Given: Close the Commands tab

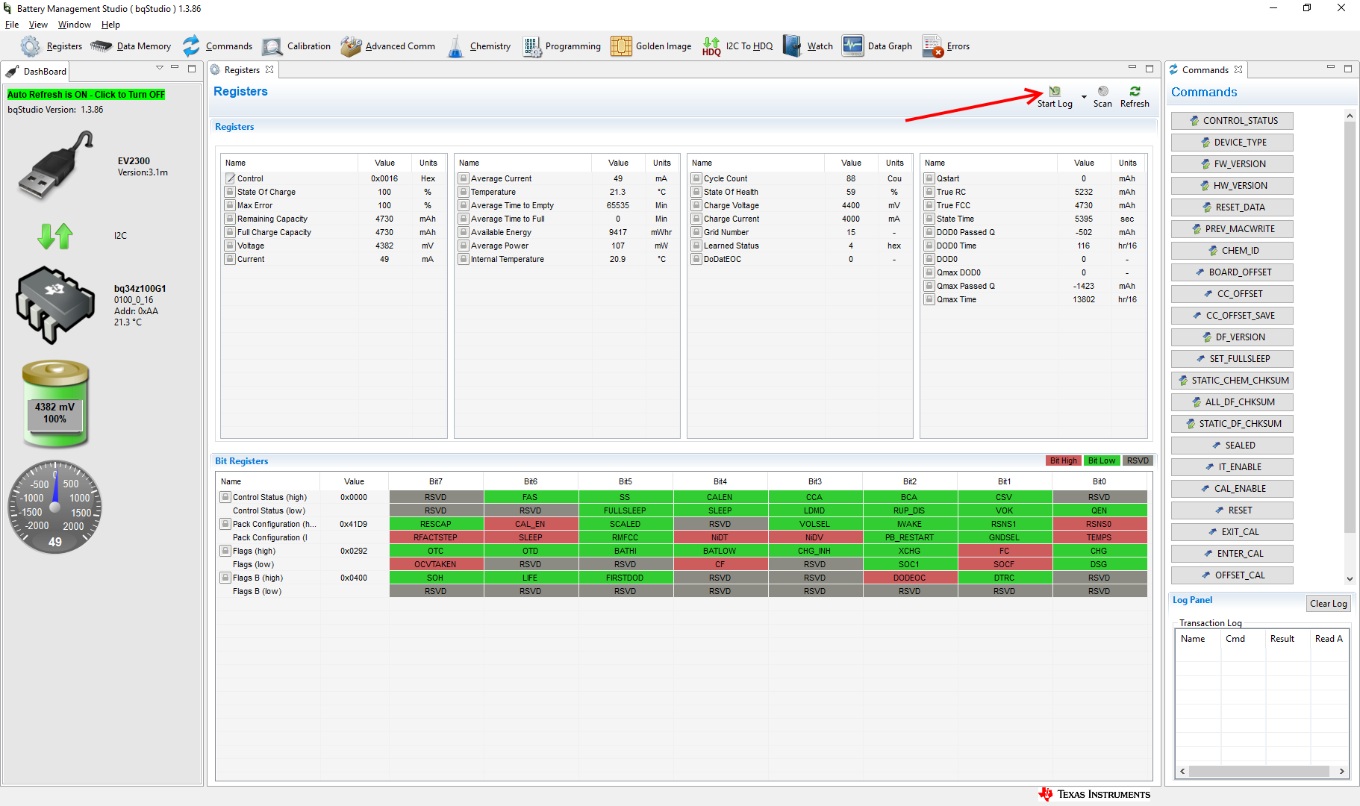Looking at the screenshot, I should point(1238,69).
